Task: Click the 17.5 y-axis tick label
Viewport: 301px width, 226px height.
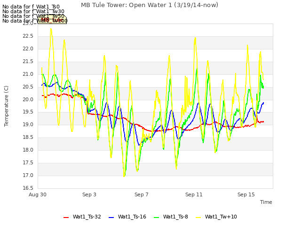Action: [28, 163]
